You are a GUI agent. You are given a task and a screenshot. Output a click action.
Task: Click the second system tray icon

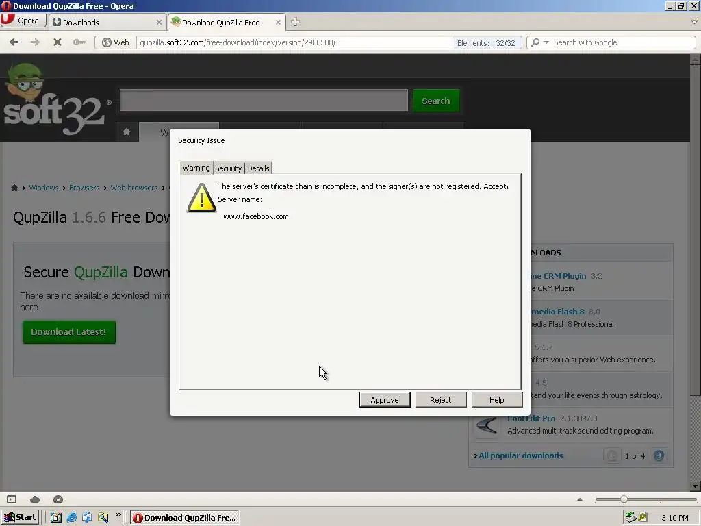click(643, 517)
